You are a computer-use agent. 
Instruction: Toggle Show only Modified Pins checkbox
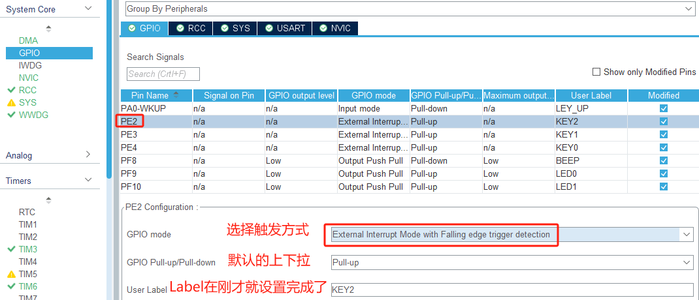pos(596,72)
